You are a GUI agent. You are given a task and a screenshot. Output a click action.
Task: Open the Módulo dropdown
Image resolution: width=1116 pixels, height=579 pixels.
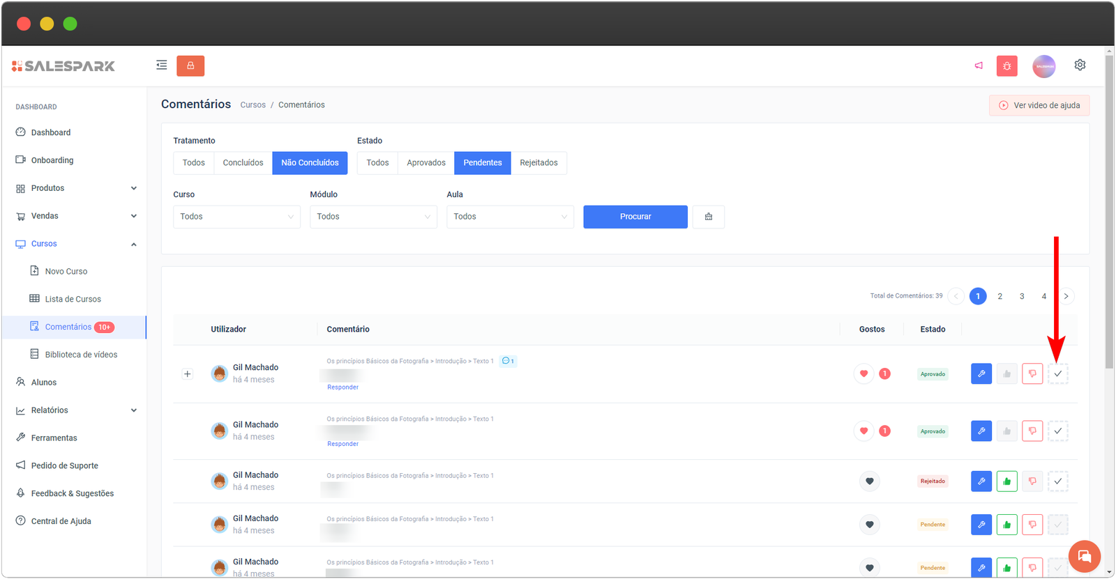[373, 217]
